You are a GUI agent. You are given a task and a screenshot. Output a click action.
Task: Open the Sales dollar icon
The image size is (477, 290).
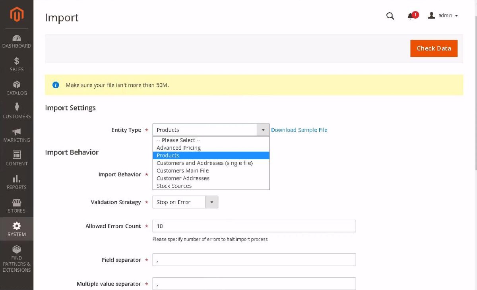17,61
